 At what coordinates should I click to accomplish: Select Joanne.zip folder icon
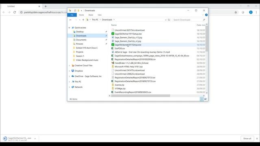coord(113,85)
